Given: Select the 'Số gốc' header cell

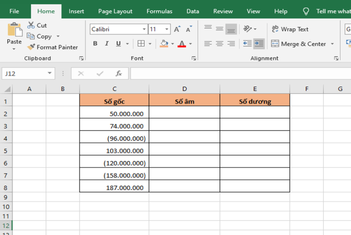Looking at the screenshot, I should point(115,100).
